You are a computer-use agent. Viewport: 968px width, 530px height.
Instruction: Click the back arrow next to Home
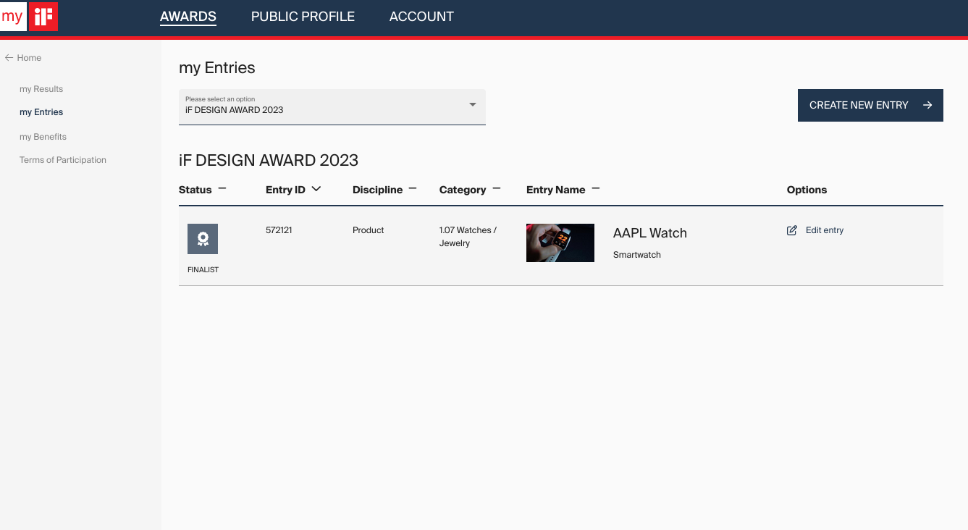(8, 57)
